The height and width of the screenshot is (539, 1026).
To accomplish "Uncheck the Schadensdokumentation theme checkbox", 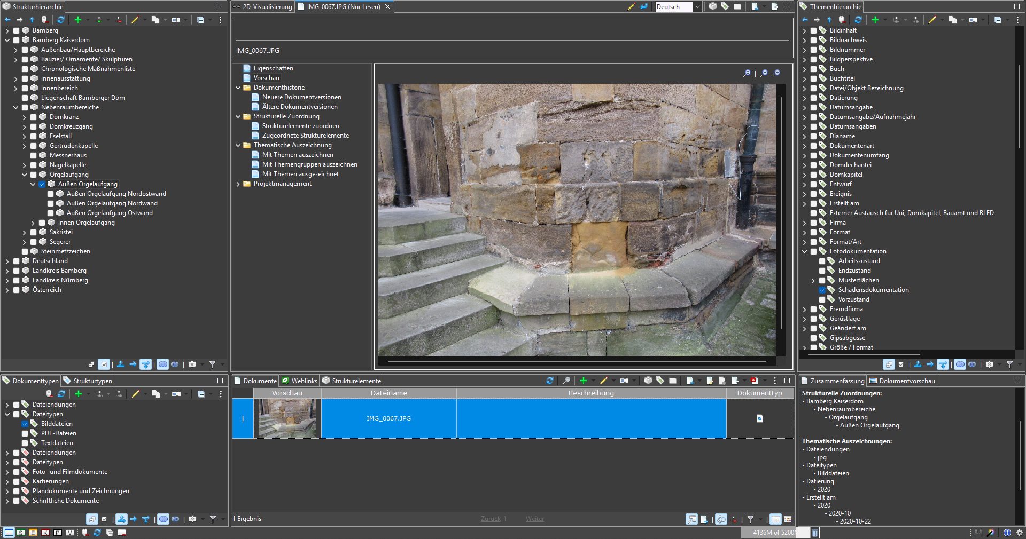I will 822,290.
